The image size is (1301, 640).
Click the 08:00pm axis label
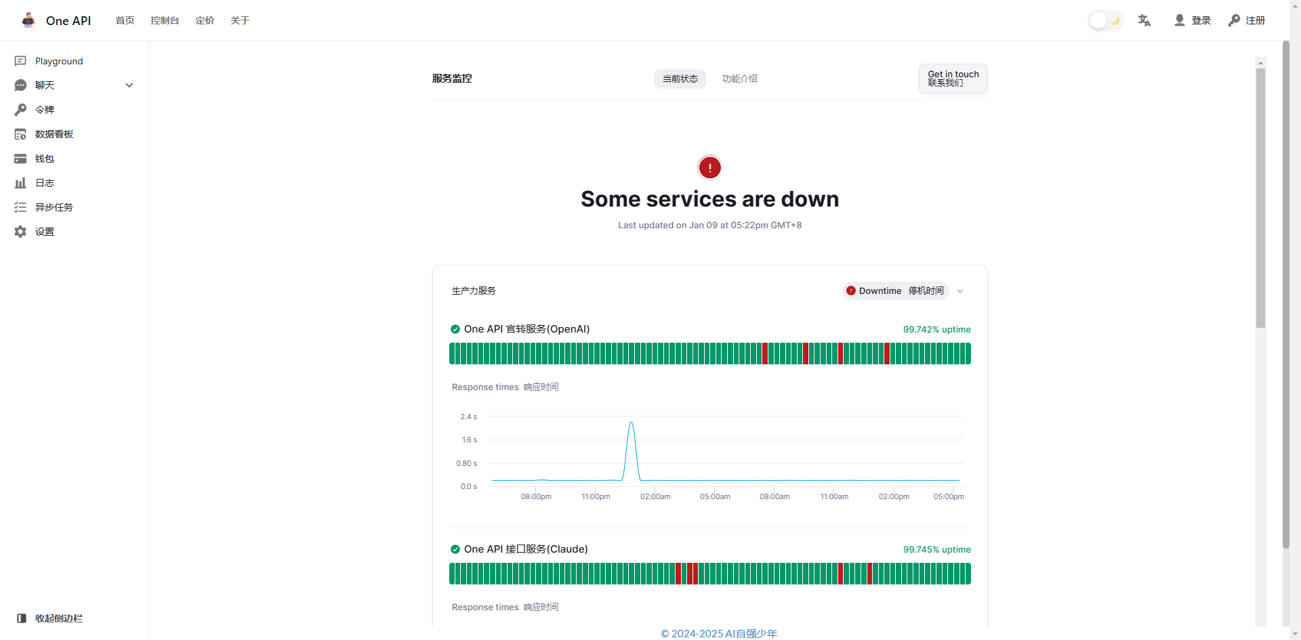(536, 496)
